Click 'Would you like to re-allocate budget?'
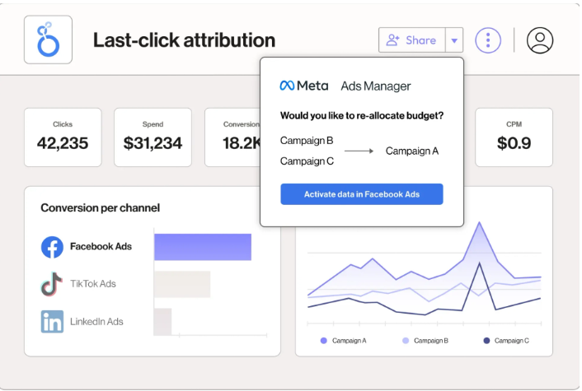582x391 pixels. (x=362, y=115)
